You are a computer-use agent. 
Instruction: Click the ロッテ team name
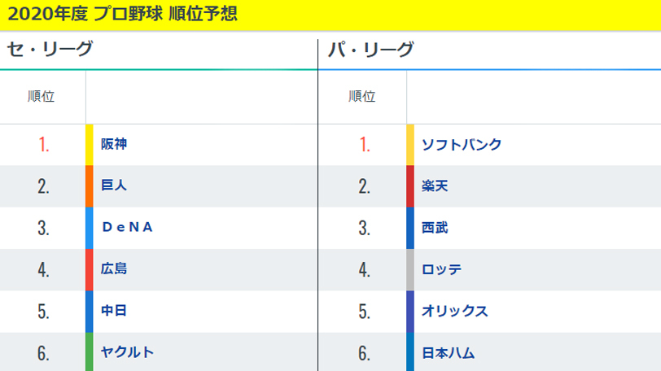click(442, 269)
